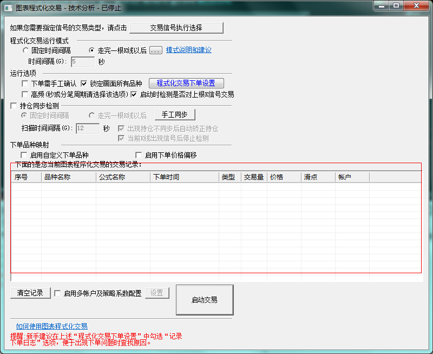The height and width of the screenshot is (354, 433).
Task: Enable 启用下单价格偏移 checkbox
Action: pos(139,156)
